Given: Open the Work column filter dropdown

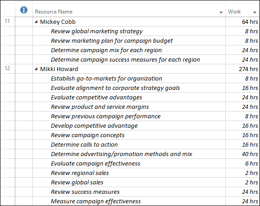Looking at the screenshot, I should [255, 12].
